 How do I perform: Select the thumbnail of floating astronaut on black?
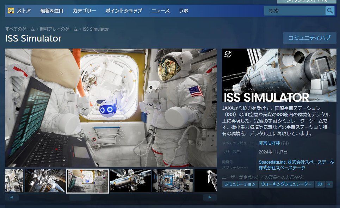[x=205, y=181]
